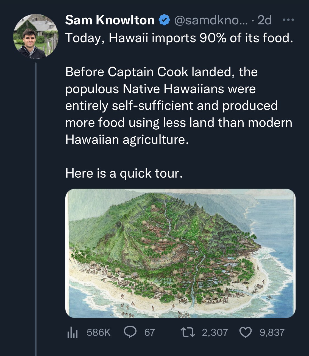Image resolution: width=309 pixels, height=356 pixels.
Task: Click the 'Before Captain Cook landed' paragraph
Action: (x=179, y=106)
